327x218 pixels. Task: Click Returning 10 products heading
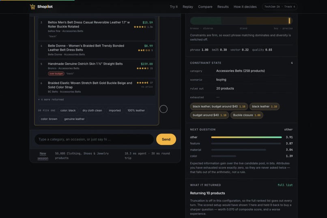(207, 193)
